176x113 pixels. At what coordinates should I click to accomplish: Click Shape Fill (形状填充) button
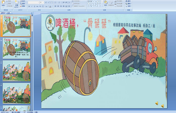click(x=119, y=1)
